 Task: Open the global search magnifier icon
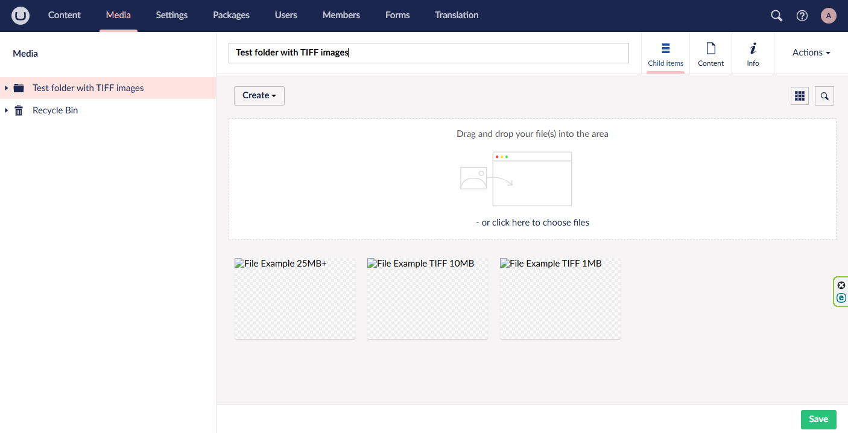tap(776, 16)
